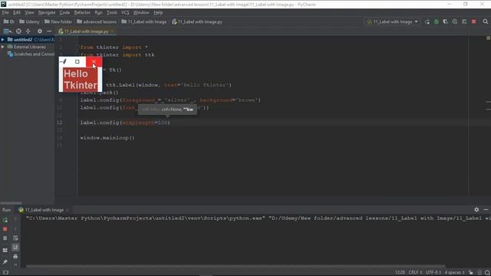Click the window.mainloop() code line
Screen dimensions: 491x276
(x=107, y=138)
